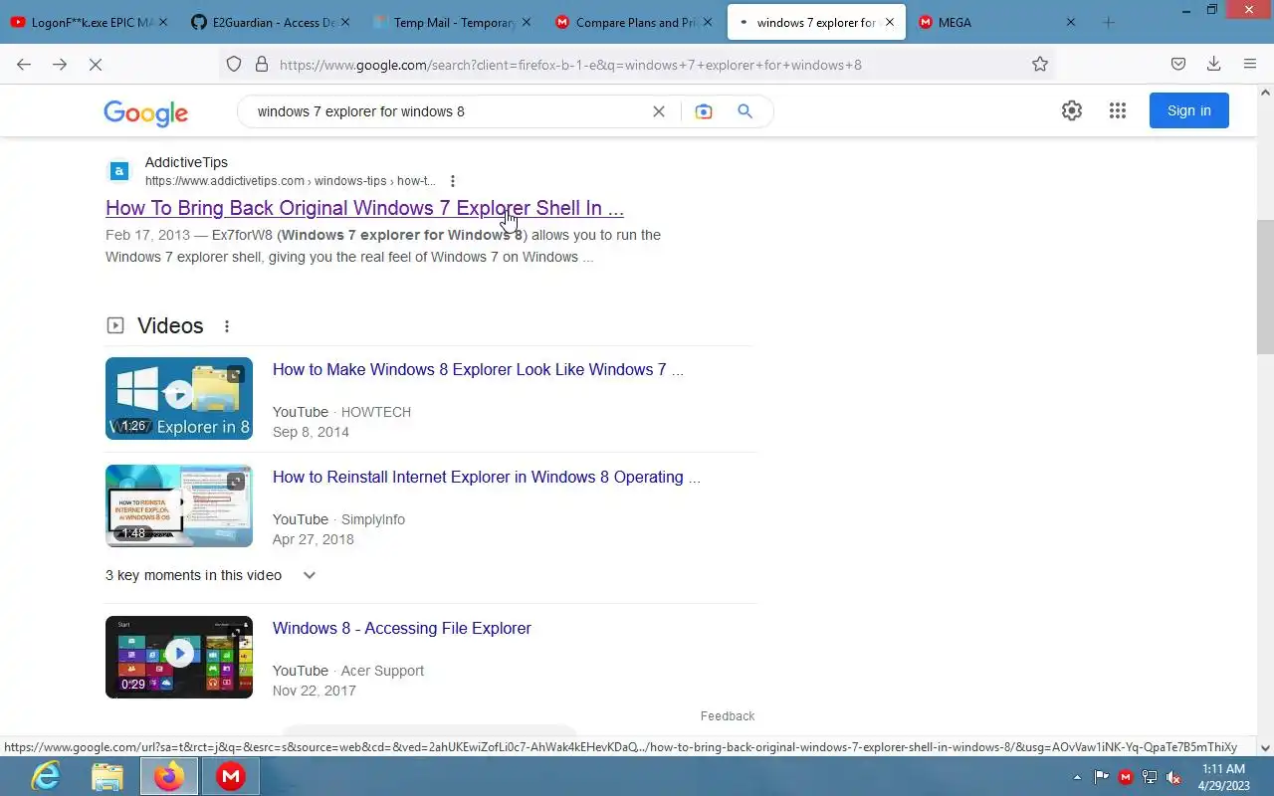Switch to LogonF**k.exe YouTube tab

point(92,22)
